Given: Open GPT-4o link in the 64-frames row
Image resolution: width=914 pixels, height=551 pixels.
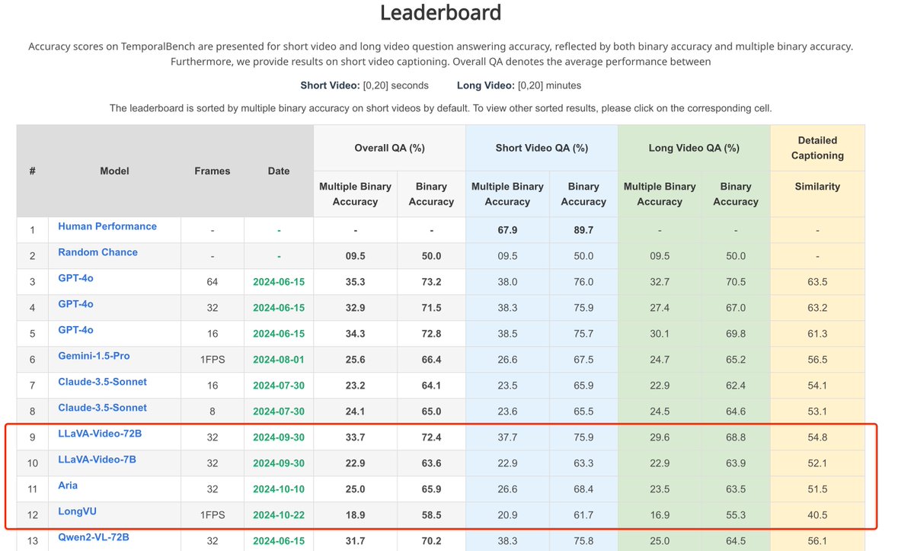Looking at the screenshot, I should (75, 278).
